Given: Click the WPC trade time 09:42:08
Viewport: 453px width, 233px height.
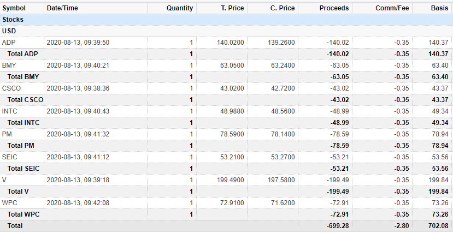Looking at the screenshot, I should [x=78, y=203].
